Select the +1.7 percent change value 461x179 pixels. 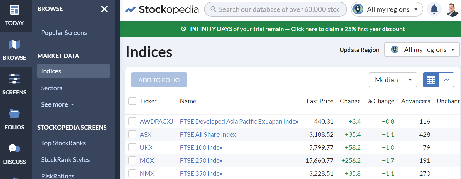[388, 160]
